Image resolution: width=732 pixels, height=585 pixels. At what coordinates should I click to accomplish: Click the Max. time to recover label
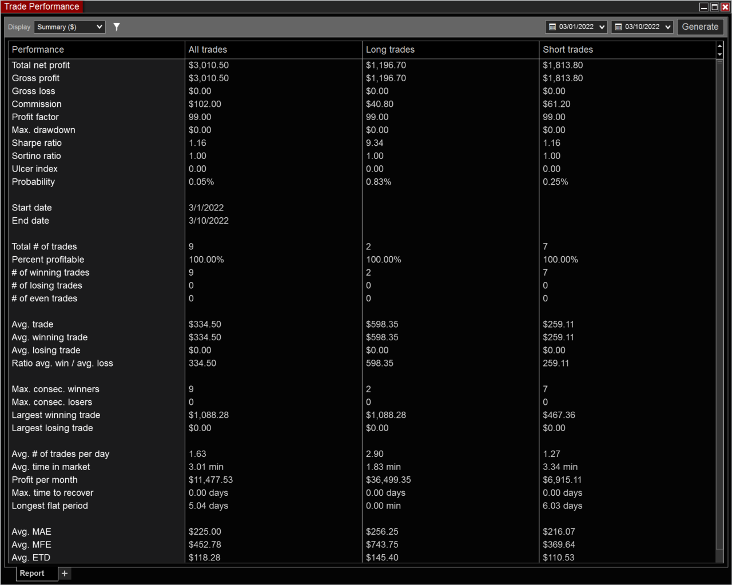[53, 493]
